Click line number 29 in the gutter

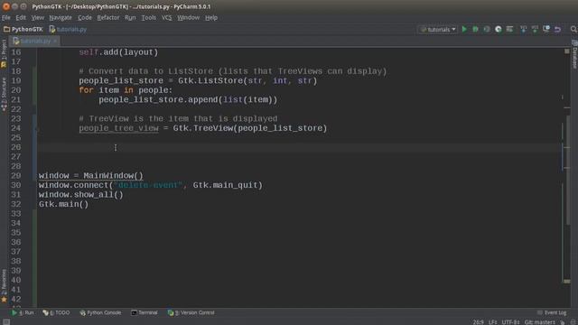point(16,176)
